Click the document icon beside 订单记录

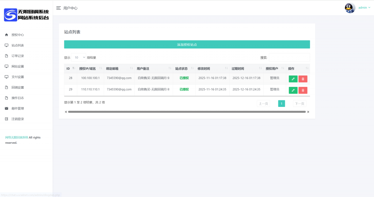(7, 56)
